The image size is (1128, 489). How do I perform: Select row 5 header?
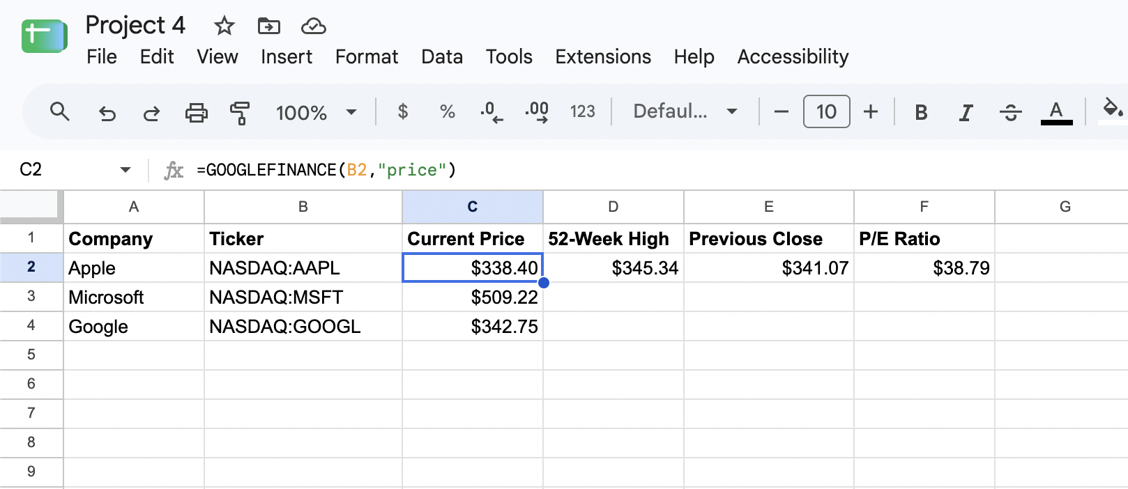point(31,355)
